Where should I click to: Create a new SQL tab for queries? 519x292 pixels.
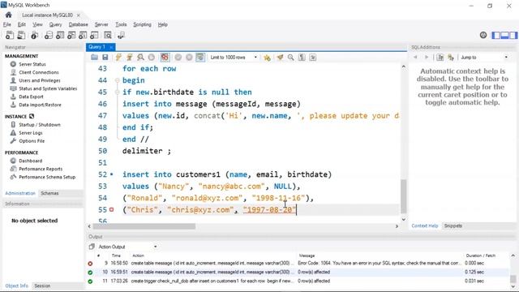10,35
